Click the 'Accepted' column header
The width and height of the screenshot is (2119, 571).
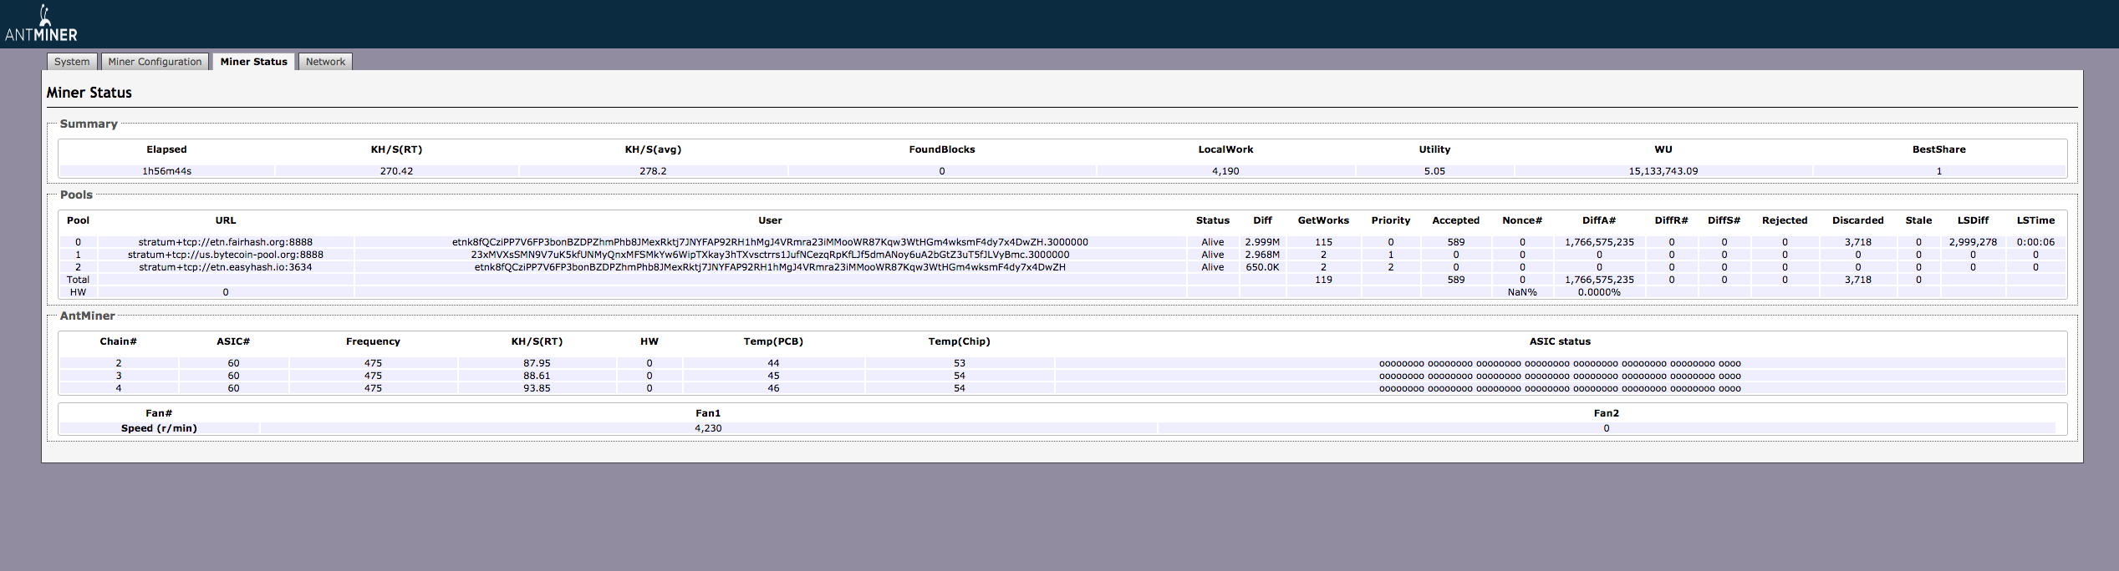pyautogui.click(x=1456, y=220)
